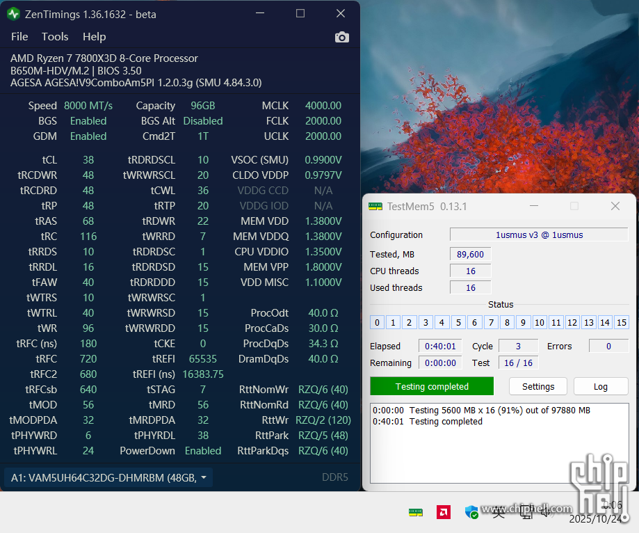Close the TestMem5 window

click(615, 207)
